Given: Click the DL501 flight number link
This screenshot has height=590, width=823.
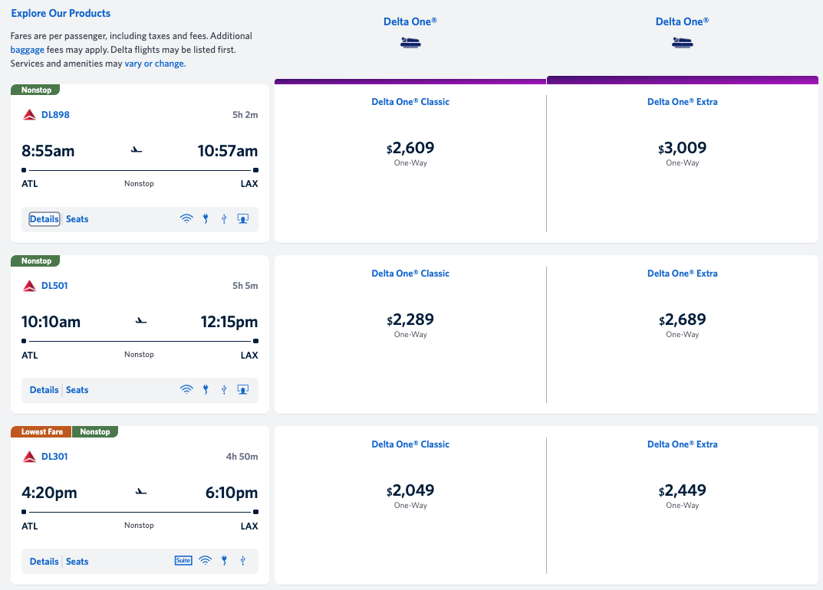Looking at the screenshot, I should coord(54,286).
